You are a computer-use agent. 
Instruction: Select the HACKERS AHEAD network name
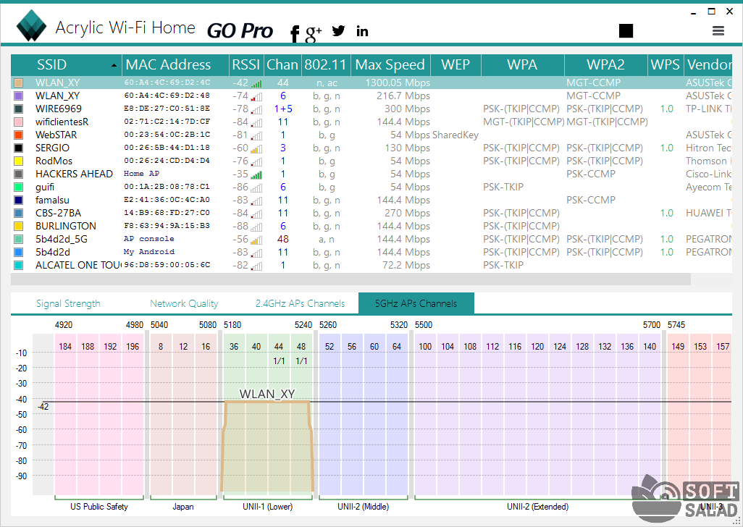(74, 174)
